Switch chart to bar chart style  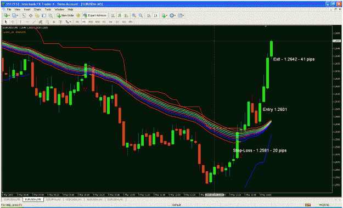click(x=113, y=15)
